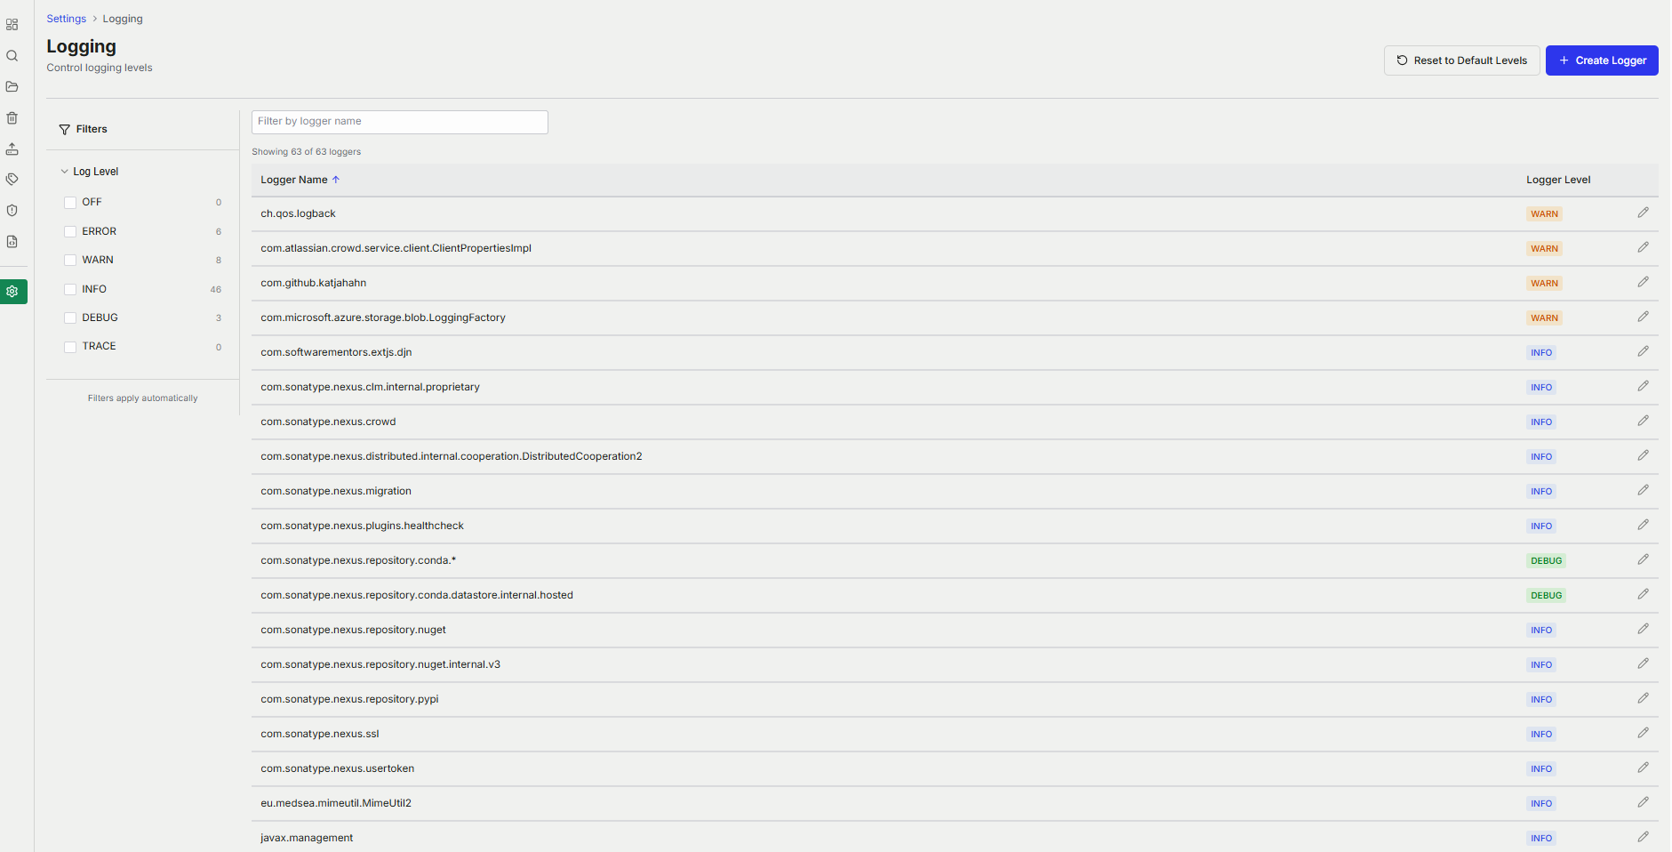This screenshot has width=1672, height=852.
Task: Select the green settings gear icon
Action: pos(13,292)
